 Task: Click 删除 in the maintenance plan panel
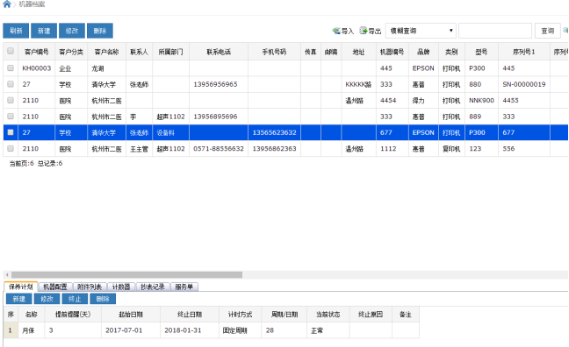[103, 299]
